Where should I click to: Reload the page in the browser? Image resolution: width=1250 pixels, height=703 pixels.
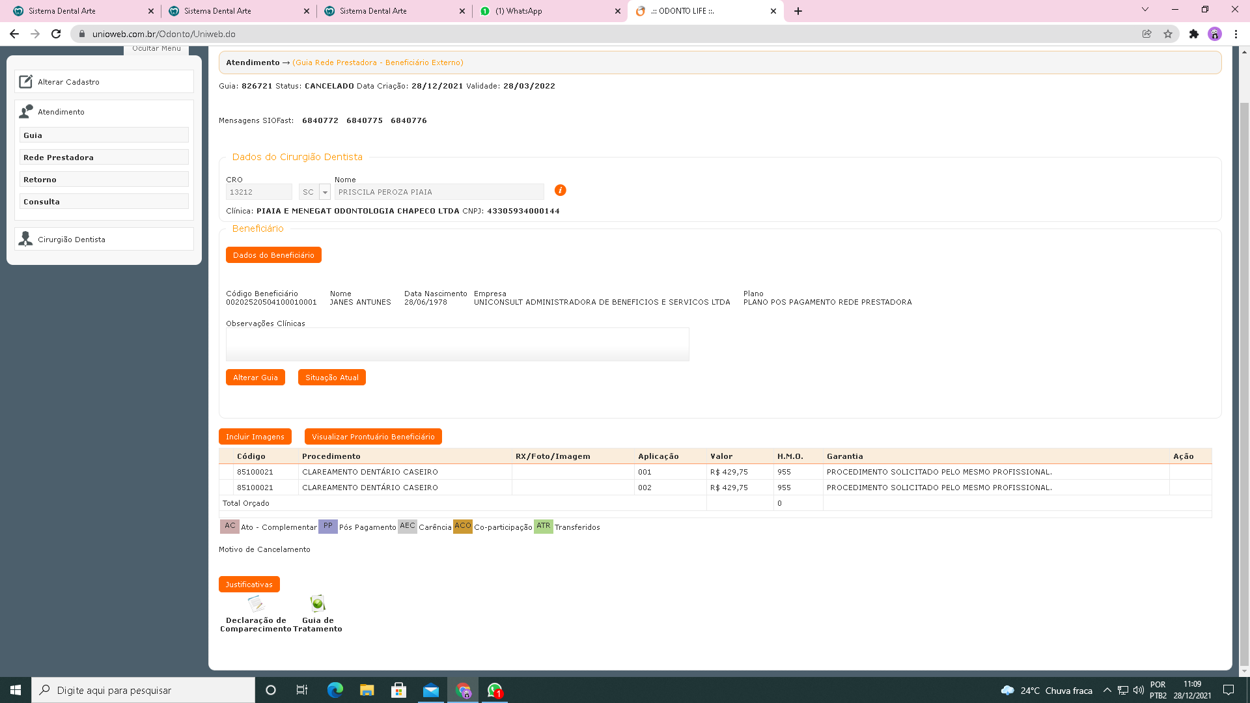coord(56,34)
